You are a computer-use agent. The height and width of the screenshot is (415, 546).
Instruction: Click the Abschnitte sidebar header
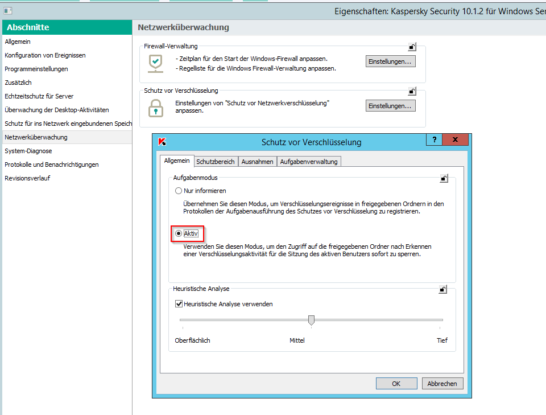coord(67,27)
